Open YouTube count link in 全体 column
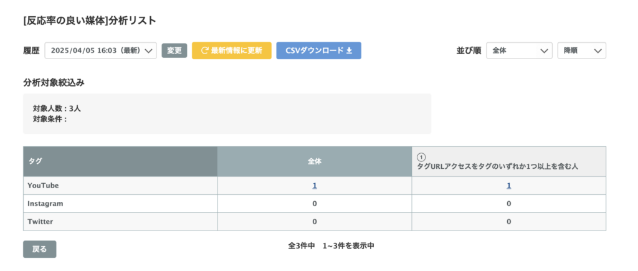This screenshot has height=271, width=638. click(315, 186)
